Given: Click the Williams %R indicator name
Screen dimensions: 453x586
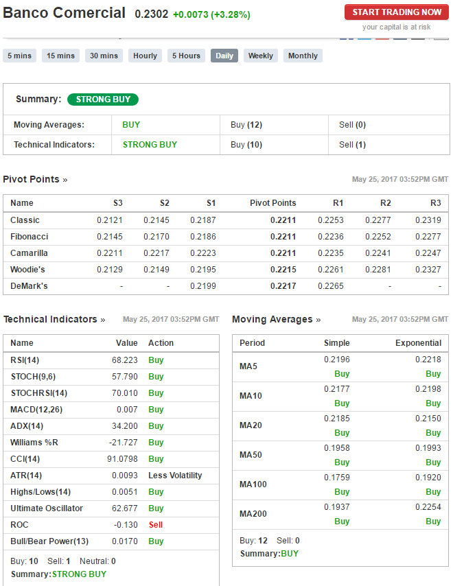Looking at the screenshot, I should pos(34,443).
